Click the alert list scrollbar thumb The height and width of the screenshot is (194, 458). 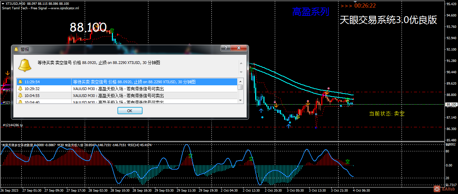(x=240, y=87)
